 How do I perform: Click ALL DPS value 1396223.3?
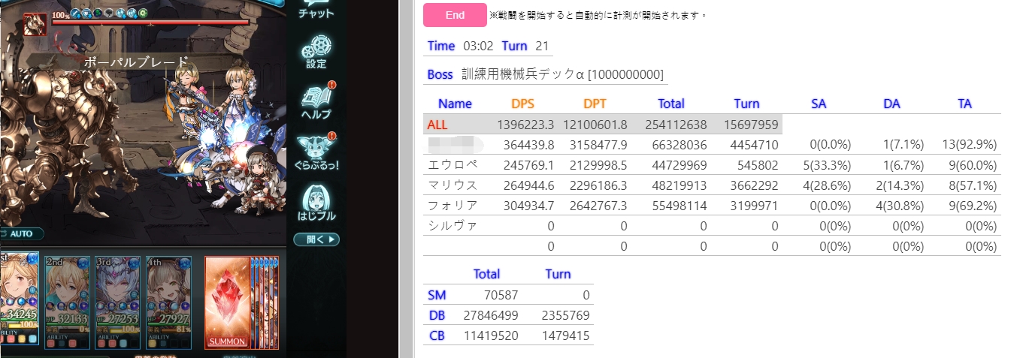[525, 125]
